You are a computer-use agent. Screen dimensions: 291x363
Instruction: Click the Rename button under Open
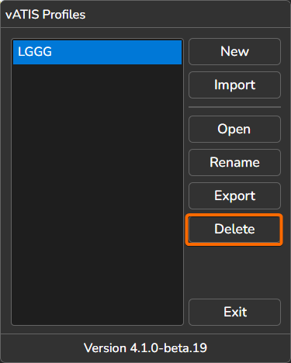click(x=234, y=162)
